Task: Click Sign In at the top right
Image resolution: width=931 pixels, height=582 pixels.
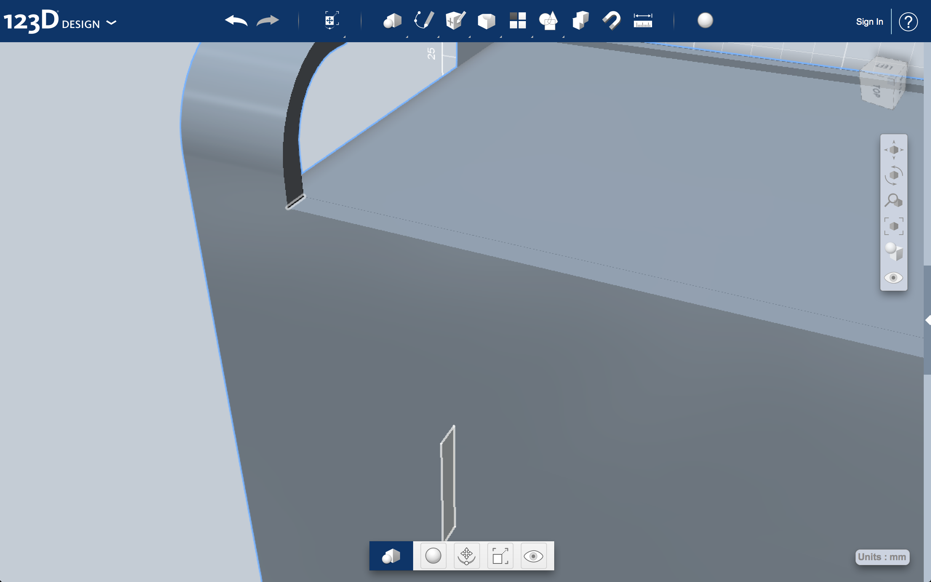Action: (x=870, y=21)
